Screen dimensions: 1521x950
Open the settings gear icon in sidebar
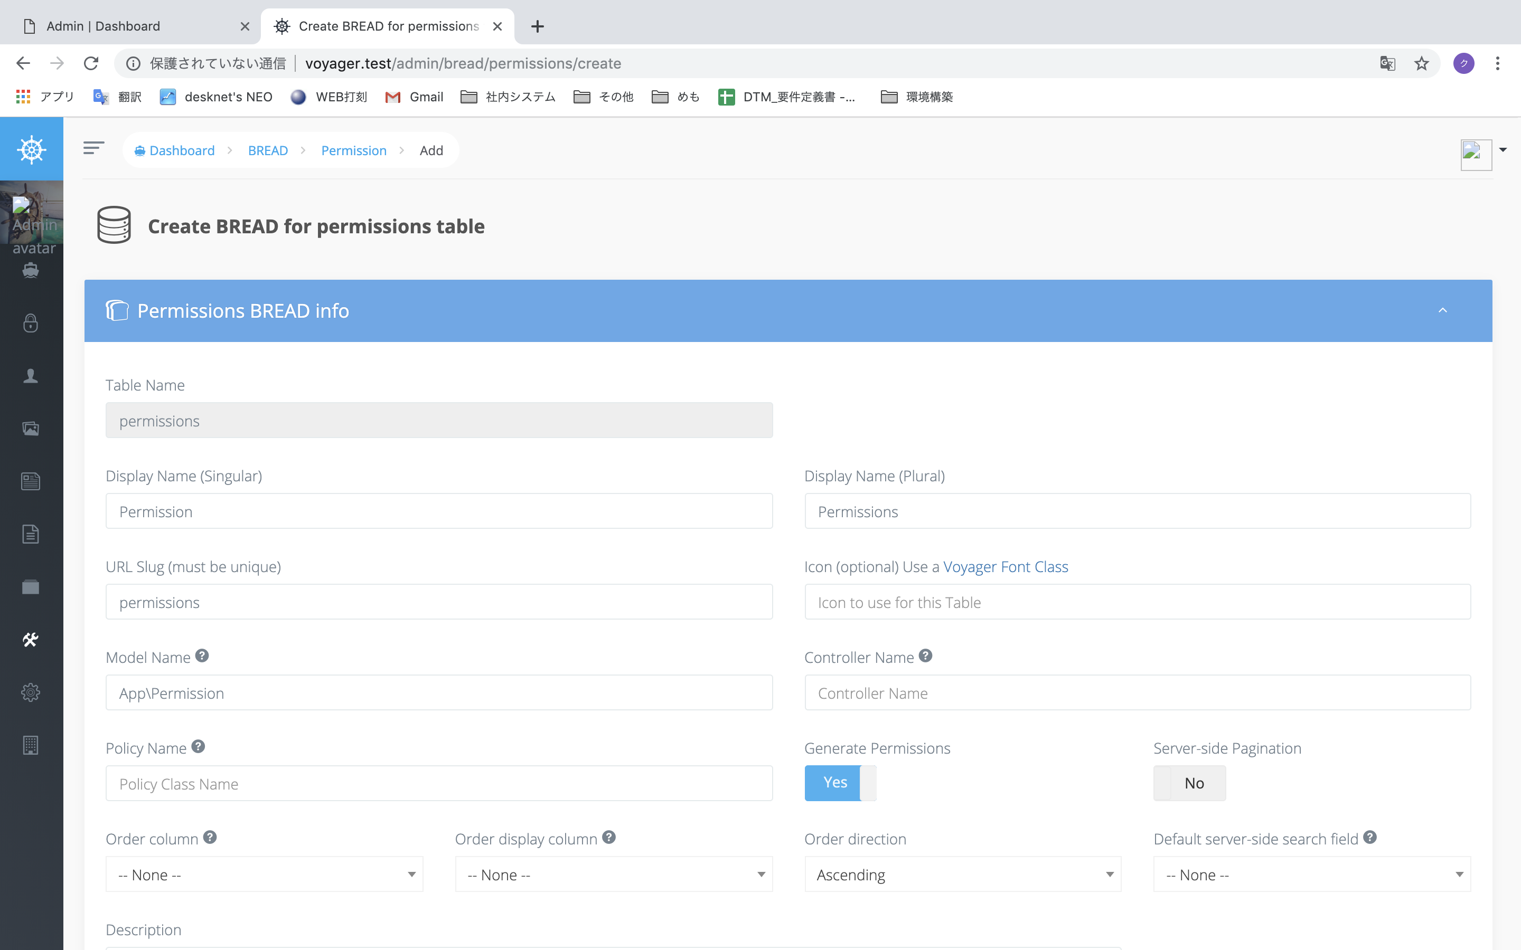[x=30, y=692]
